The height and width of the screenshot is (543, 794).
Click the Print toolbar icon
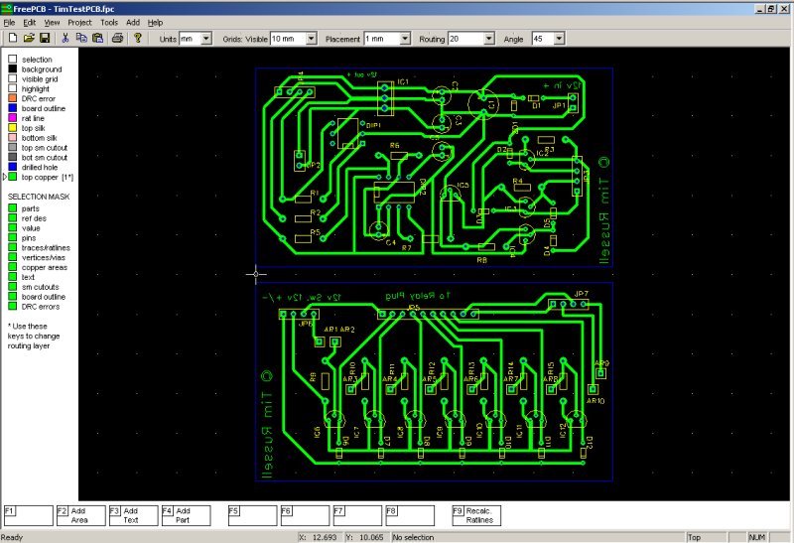click(x=117, y=38)
